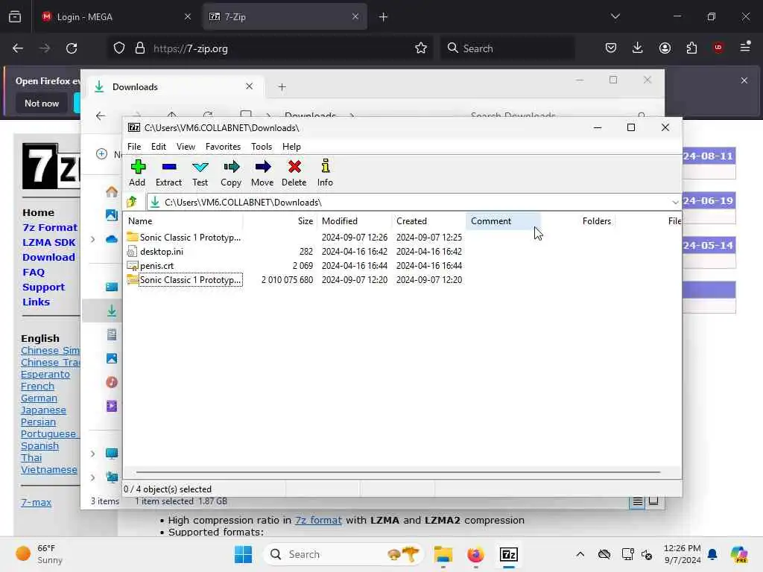Open the 7-Zip address path dropdown
The image size is (763, 572).
[675, 202]
